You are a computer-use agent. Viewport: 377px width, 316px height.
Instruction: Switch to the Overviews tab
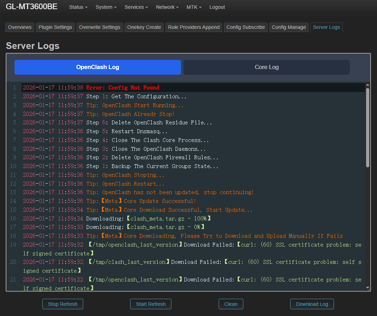point(20,27)
